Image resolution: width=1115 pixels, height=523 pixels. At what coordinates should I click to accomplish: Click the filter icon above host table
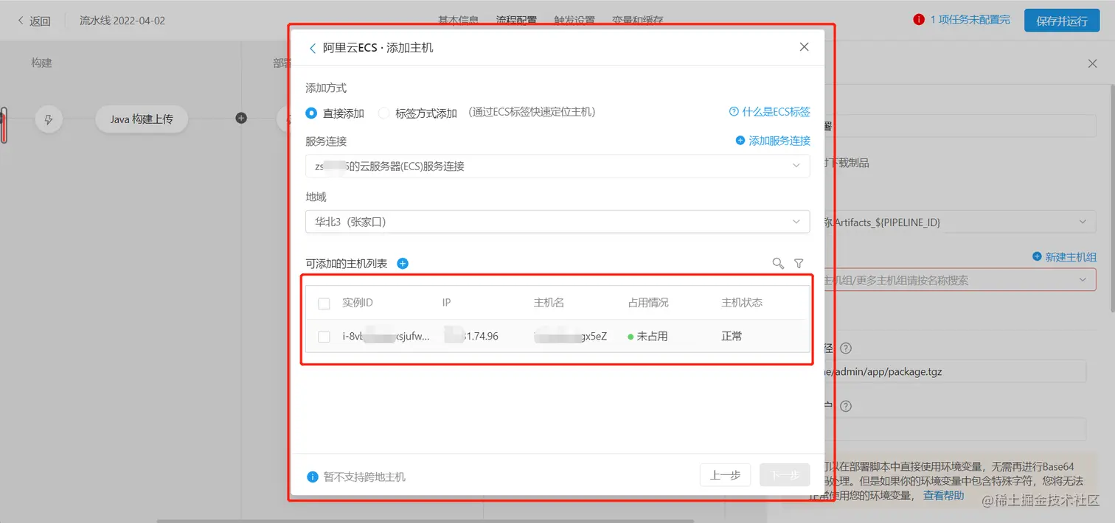[799, 264]
